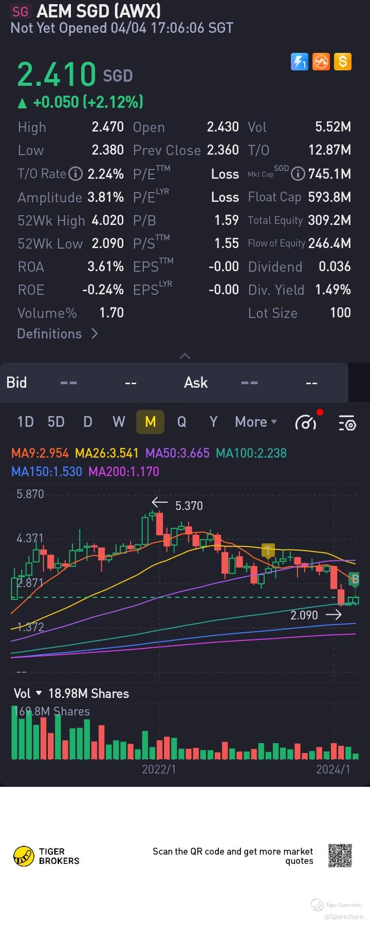Screen dimensions: 370x925
Task: Tap the 52Wk High value 4.020
Action: click(x=107, y=220)
